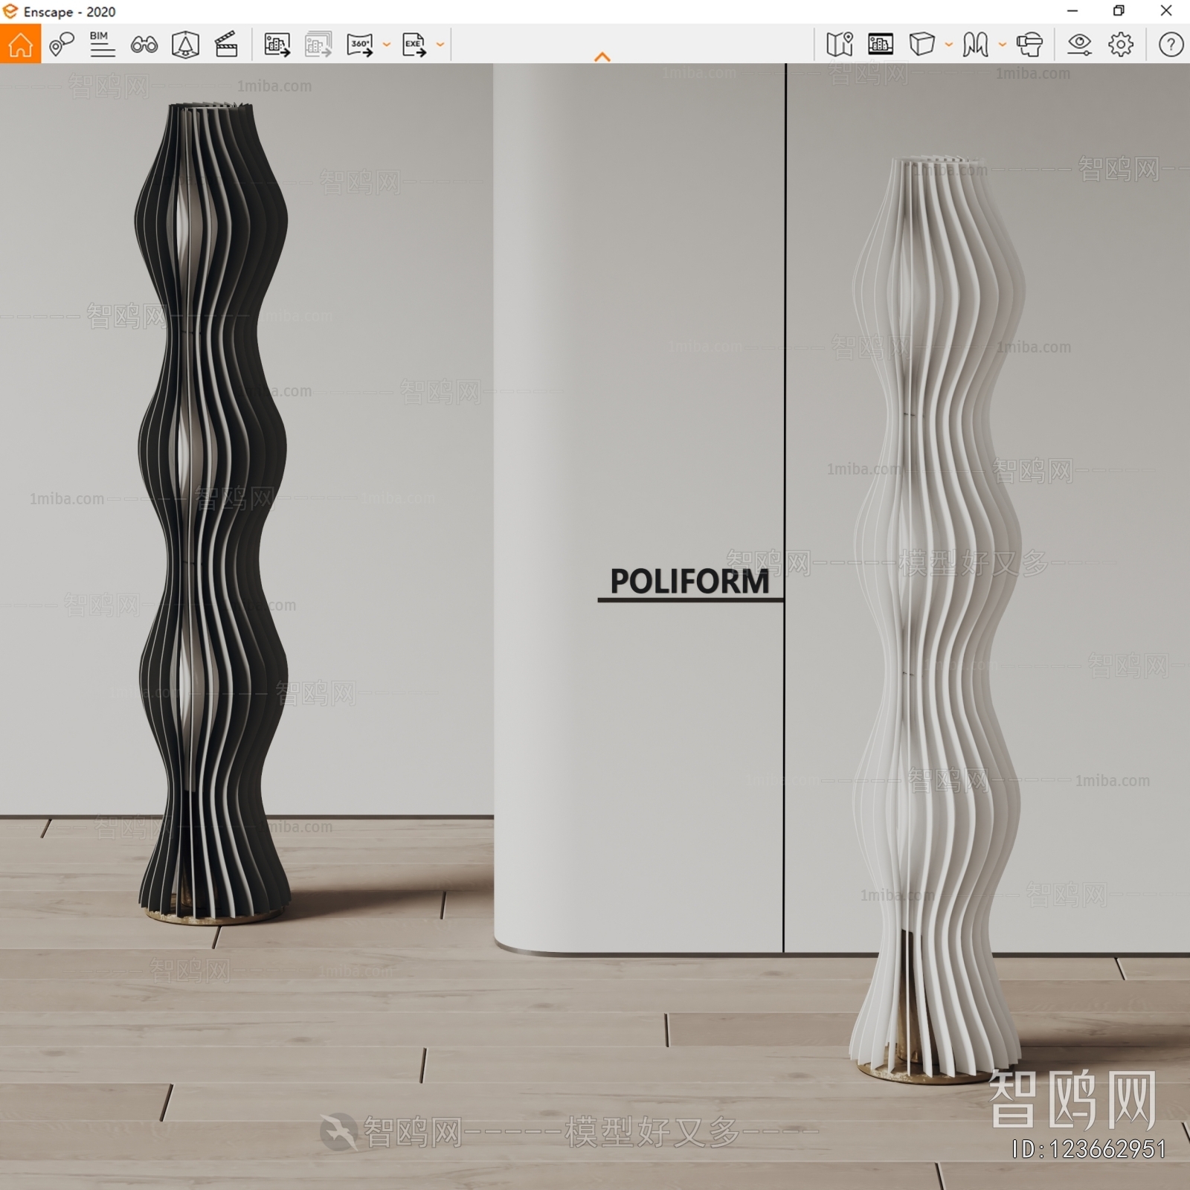
Task: Open the BIM info panel
Action: coord(102,45)
